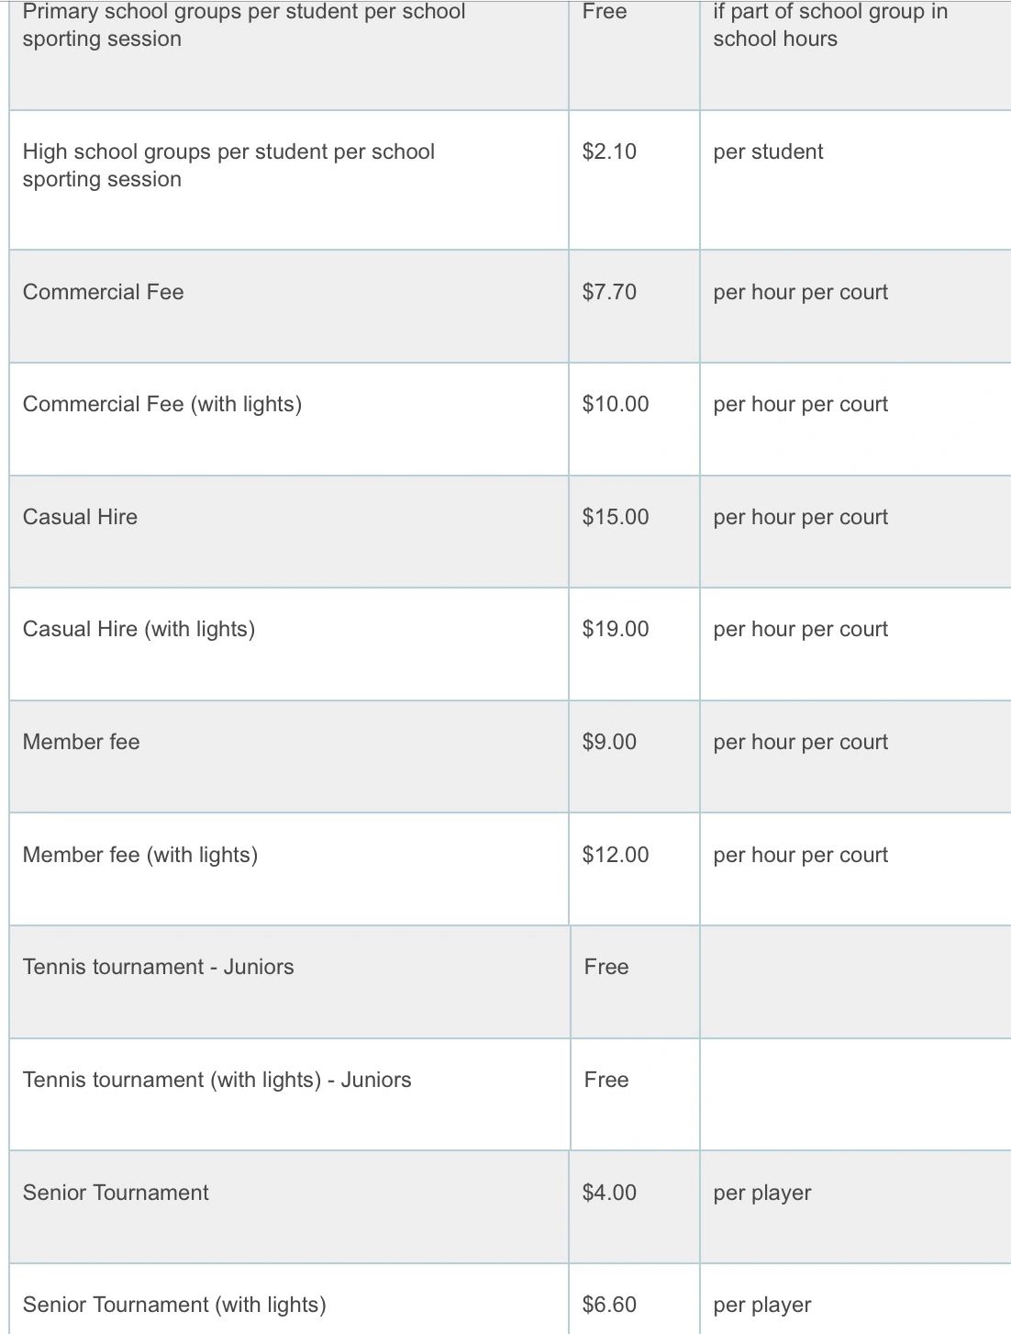Select the Senior Tournament (with lights) label
This screenshot has height=1334, width=1011.
click(x=174, y=1305)
